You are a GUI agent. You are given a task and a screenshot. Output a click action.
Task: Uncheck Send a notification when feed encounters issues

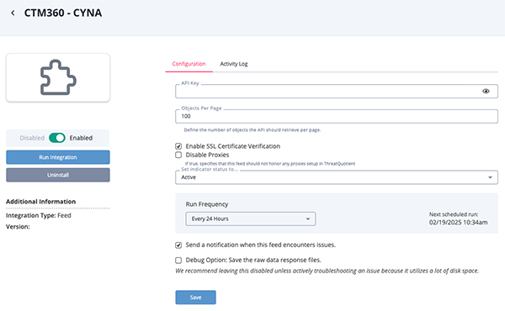[178, 245]
